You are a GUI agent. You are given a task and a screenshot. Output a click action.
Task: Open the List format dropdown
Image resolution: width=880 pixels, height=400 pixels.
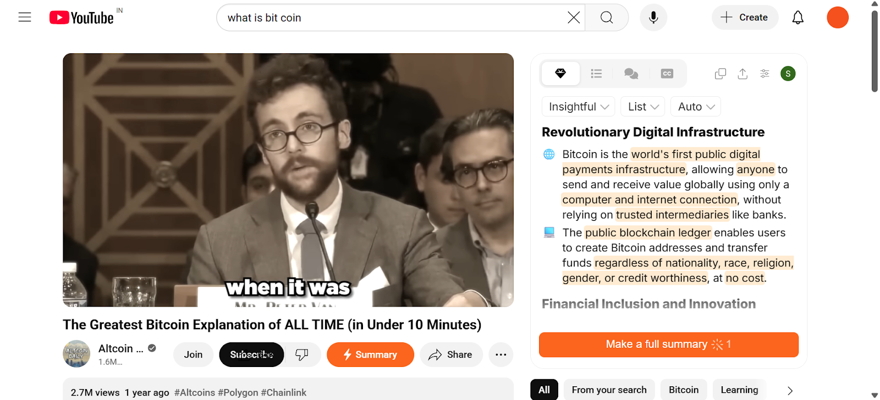click(643, 107)
